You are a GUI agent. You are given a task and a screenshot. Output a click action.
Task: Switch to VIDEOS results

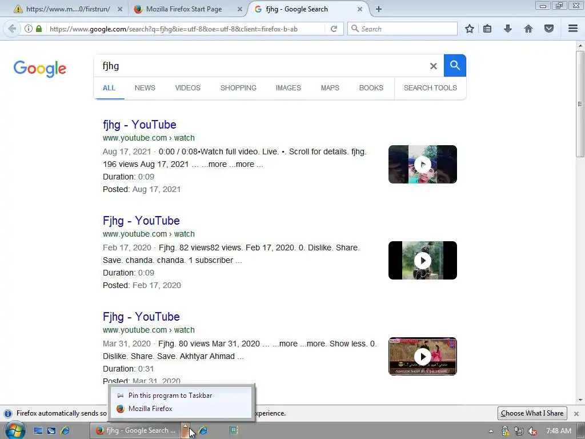pyautogui.click(x=187, y=87)
